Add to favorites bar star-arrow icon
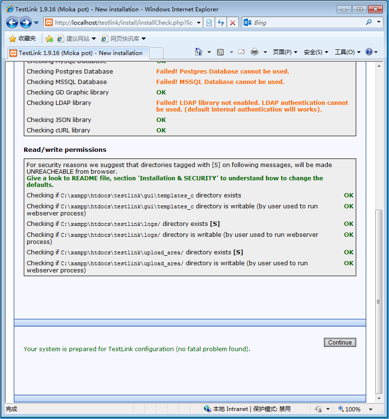The image size is (389, 419). [49, 39]
